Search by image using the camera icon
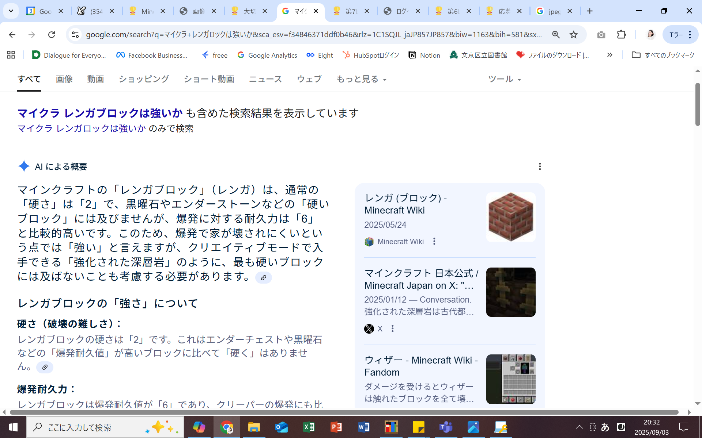 point(601,35)
